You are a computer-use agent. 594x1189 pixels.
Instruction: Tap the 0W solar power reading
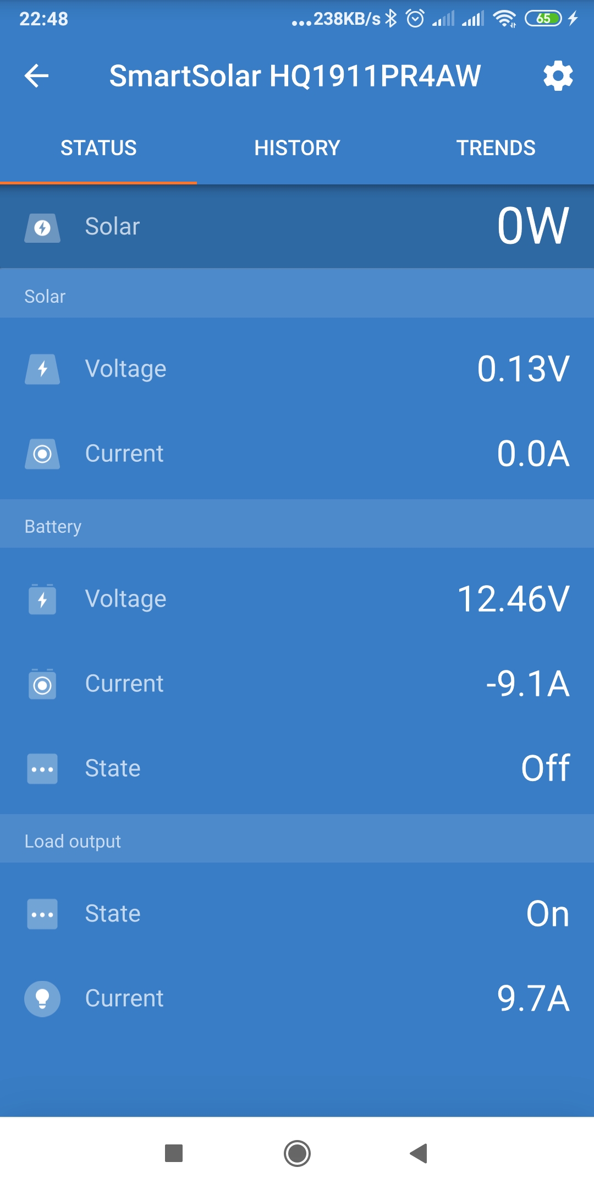point(532,226)
